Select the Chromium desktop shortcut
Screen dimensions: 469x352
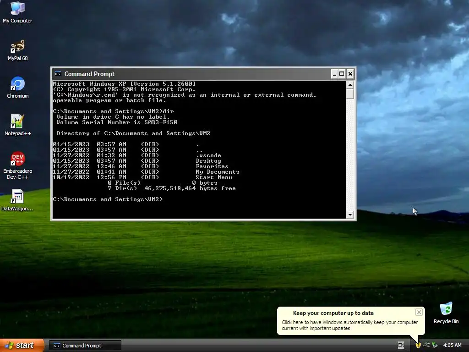pyautogui.click(x=18, y=88)
